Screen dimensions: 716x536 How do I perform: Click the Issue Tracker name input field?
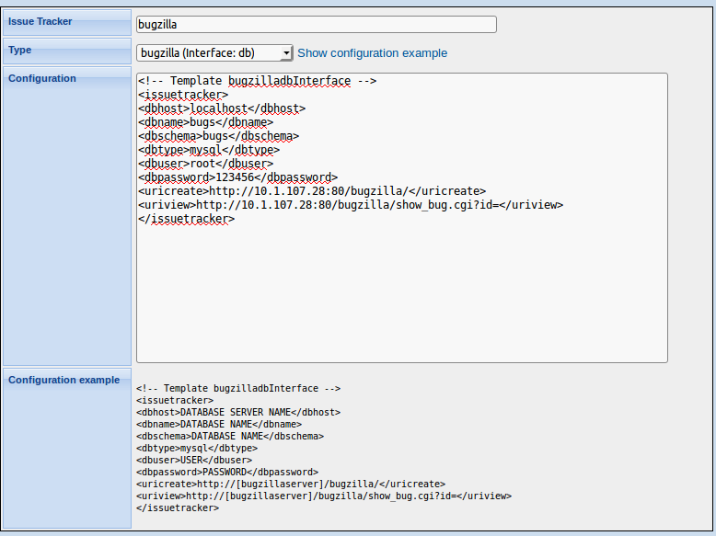316,24
